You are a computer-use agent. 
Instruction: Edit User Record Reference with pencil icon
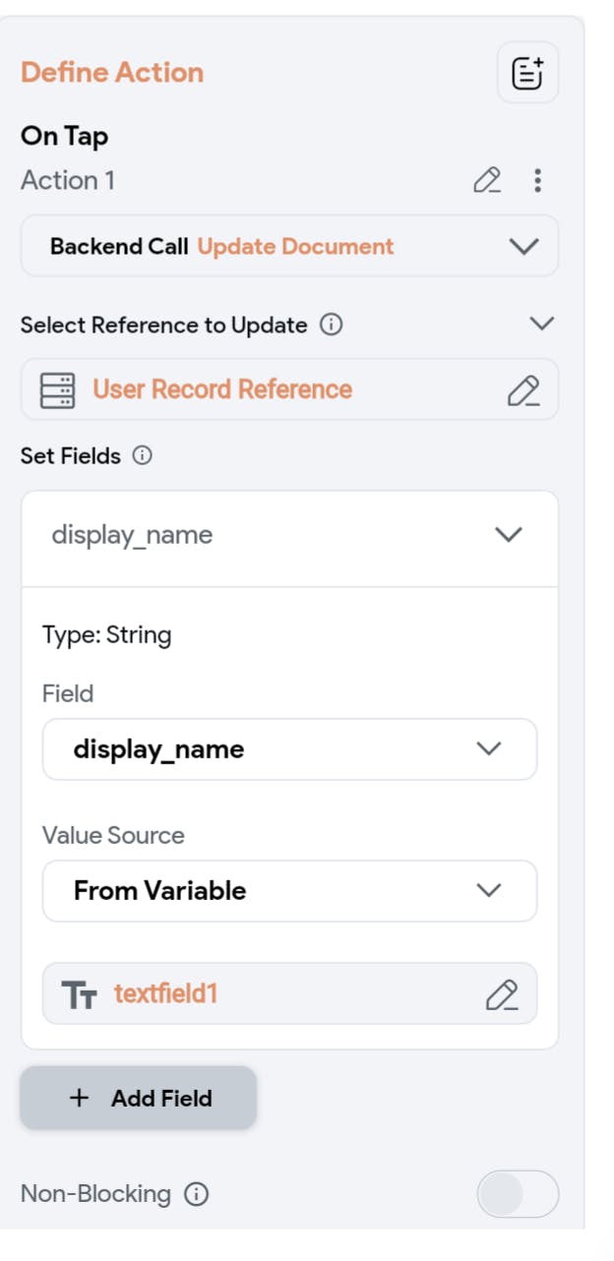(522, 390)
